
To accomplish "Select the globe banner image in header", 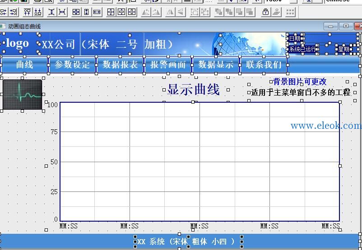I will click(249, 44).
